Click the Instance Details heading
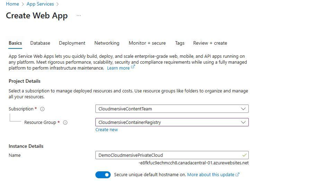The image size is (316, 181). pos(26,146)
